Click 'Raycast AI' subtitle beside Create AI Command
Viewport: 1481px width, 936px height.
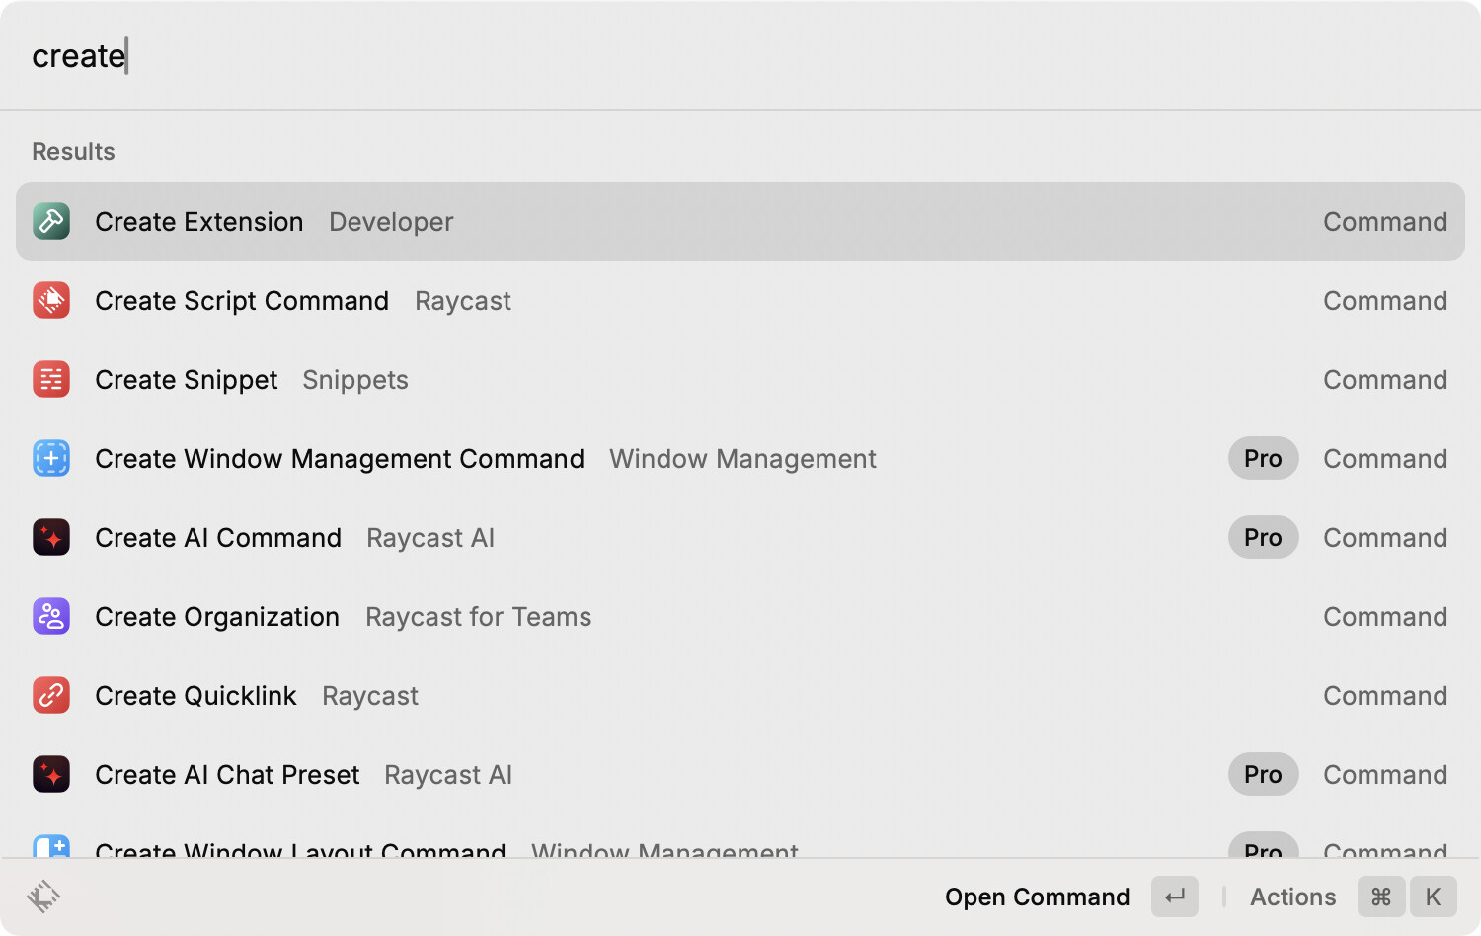point(430,538)
